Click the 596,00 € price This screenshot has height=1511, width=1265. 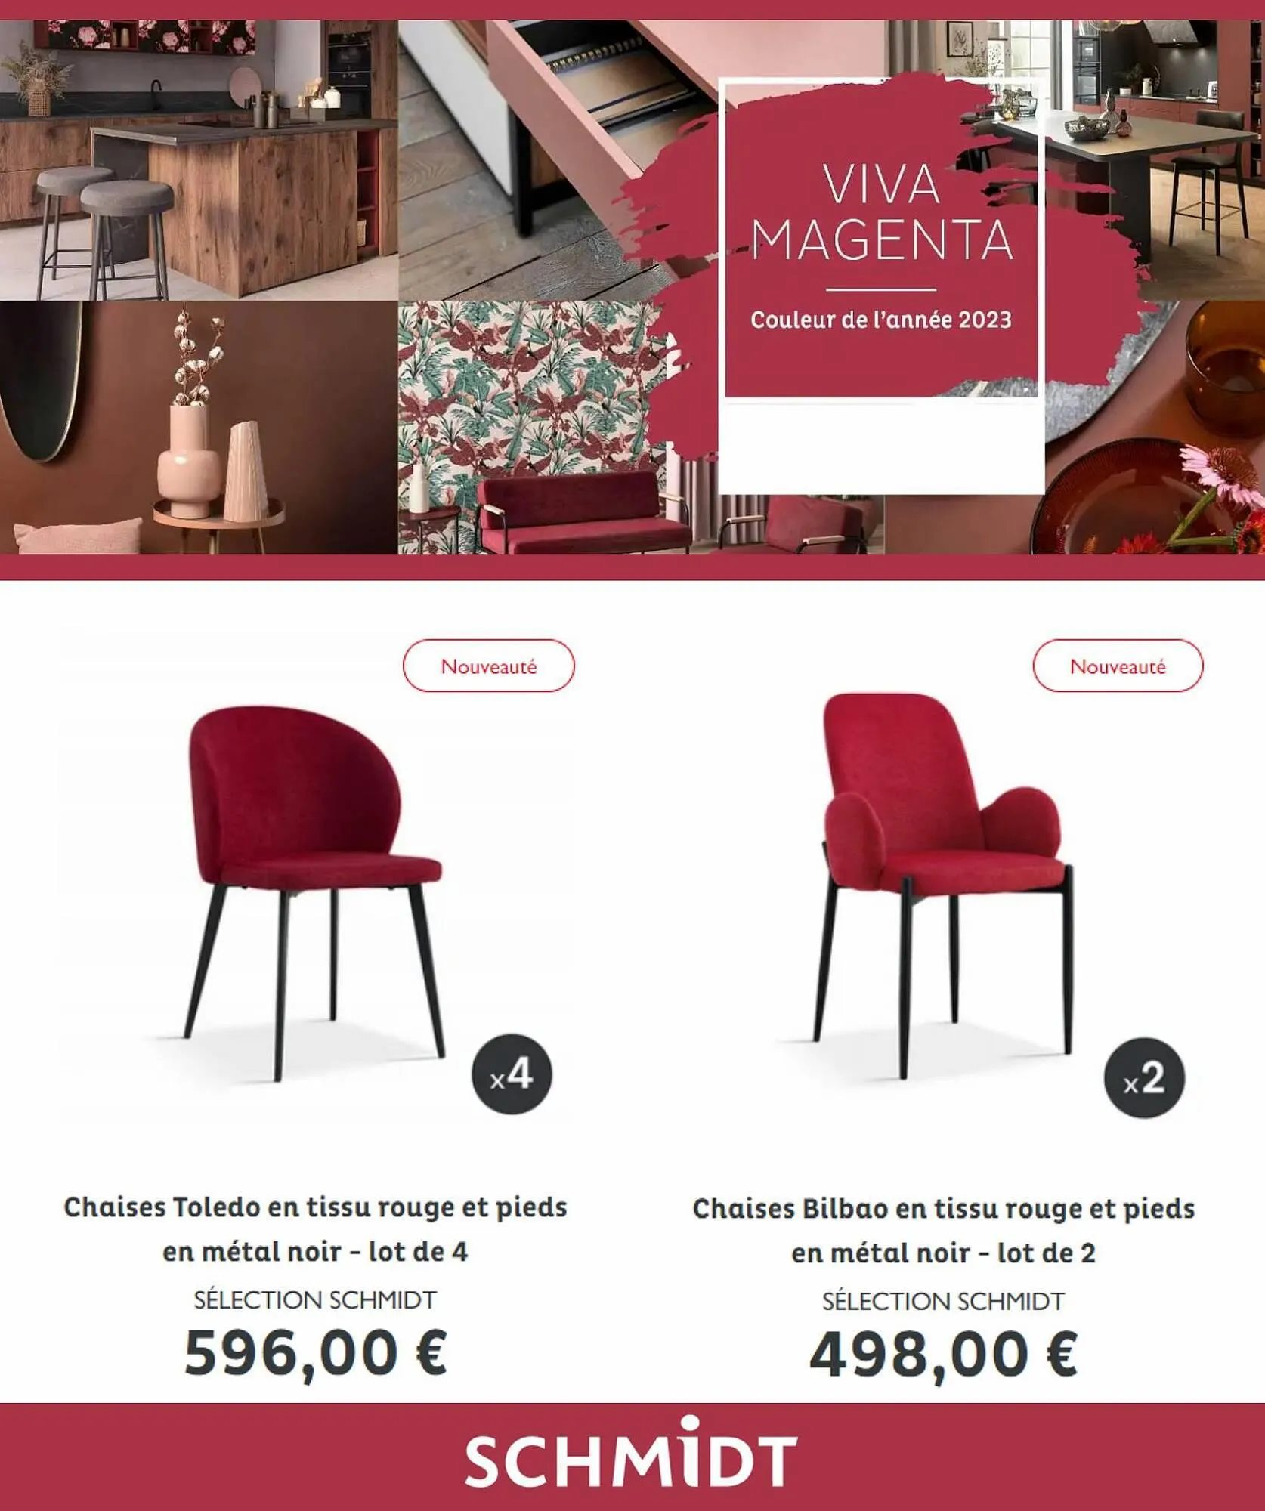[x=316, y=1352]
